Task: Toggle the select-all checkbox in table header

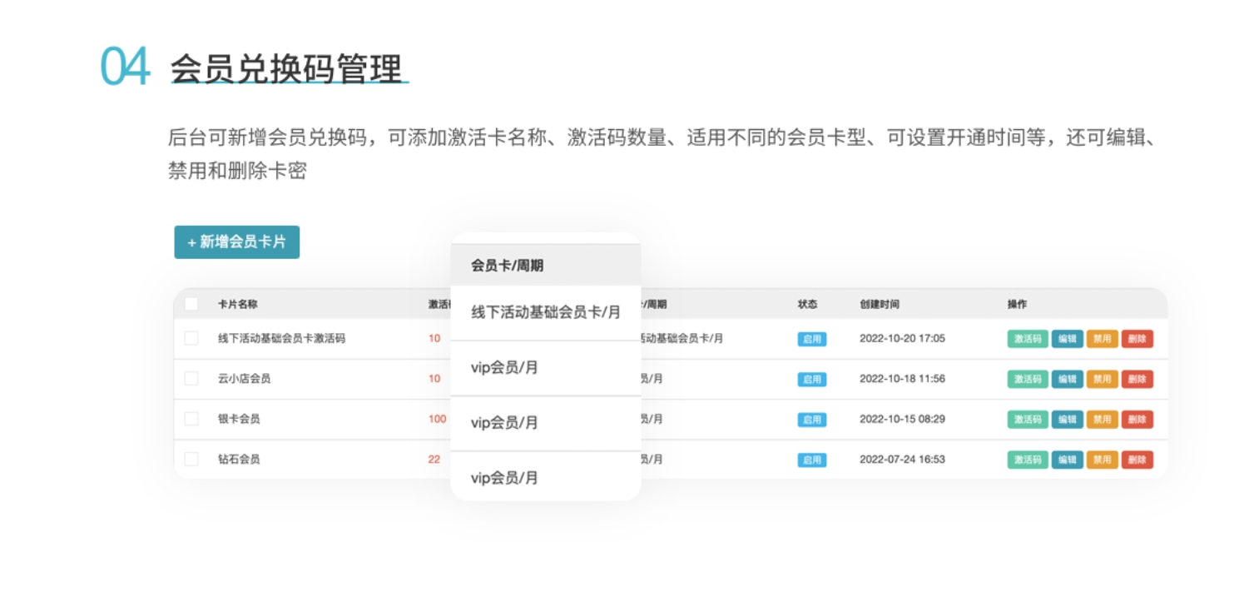Action: 191,304
